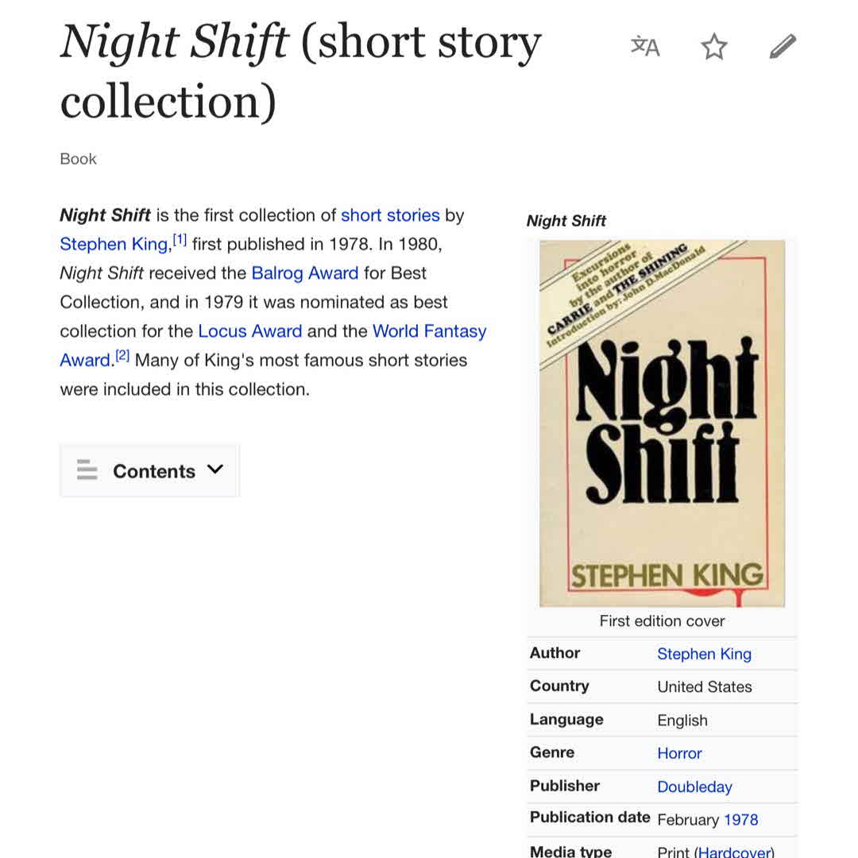Follow the Stephen King link in intro
858x858 pixels.
point(114,245)
